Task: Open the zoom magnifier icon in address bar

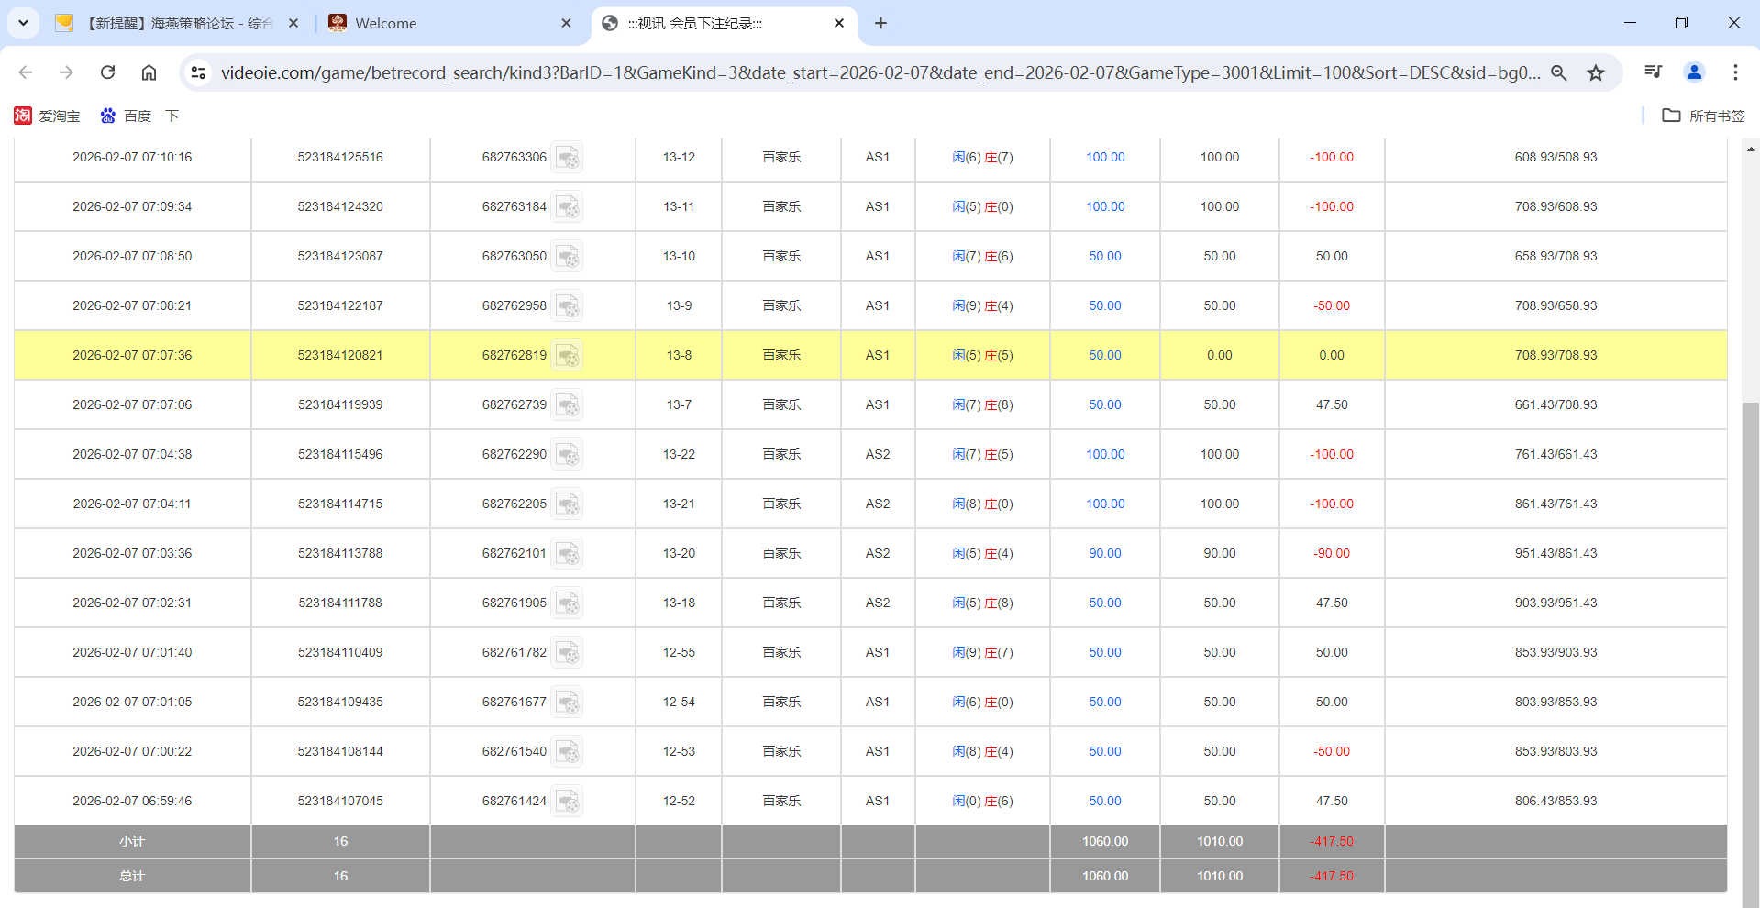Action: point(1559,72)
